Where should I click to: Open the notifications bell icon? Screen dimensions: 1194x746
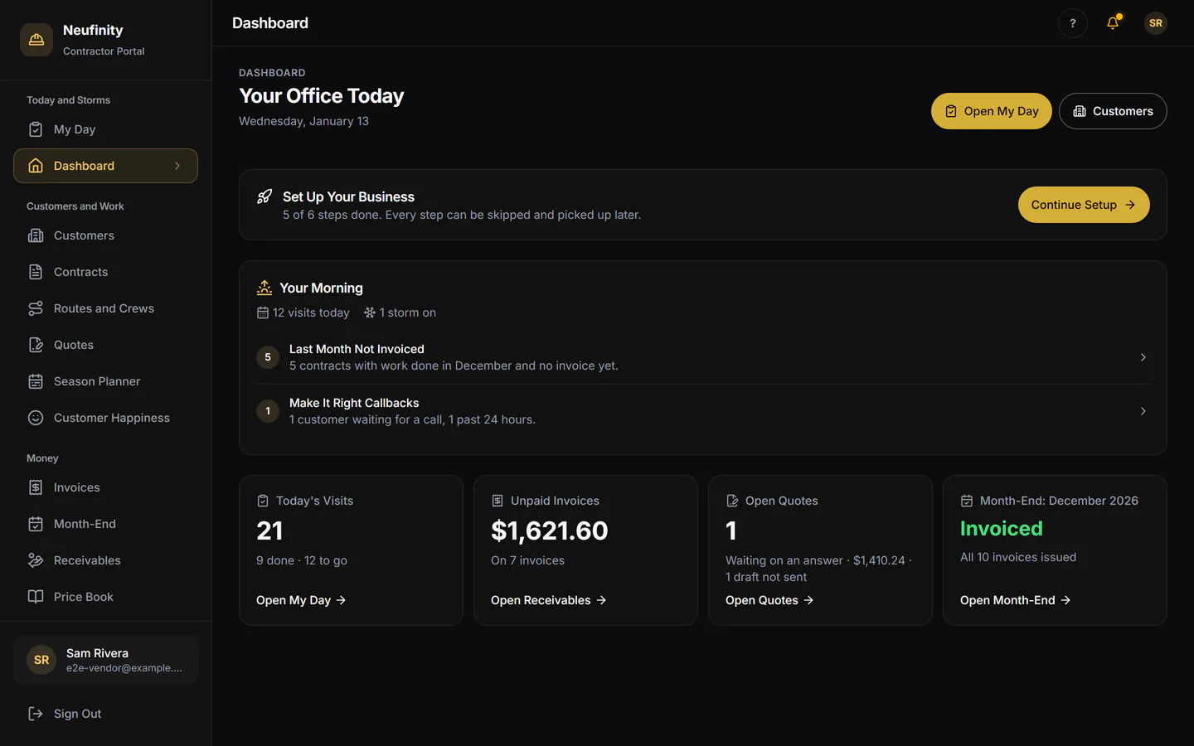[1113, 23]
